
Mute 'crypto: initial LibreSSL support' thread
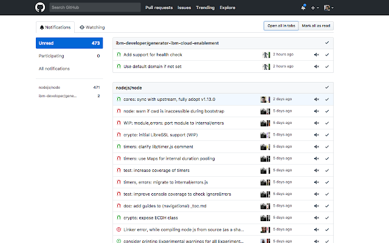pos(316,135)
